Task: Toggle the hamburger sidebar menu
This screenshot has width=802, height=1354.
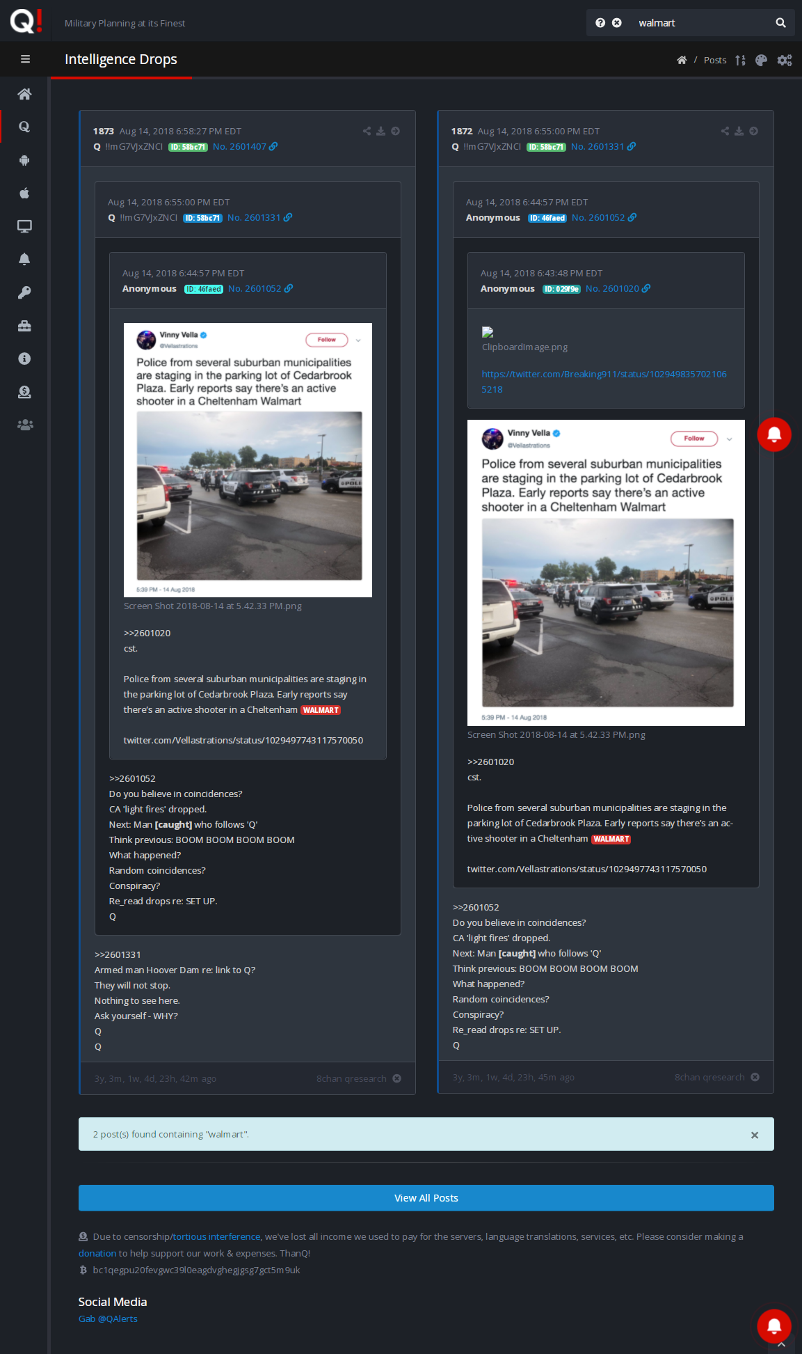Action: (25, 59)
